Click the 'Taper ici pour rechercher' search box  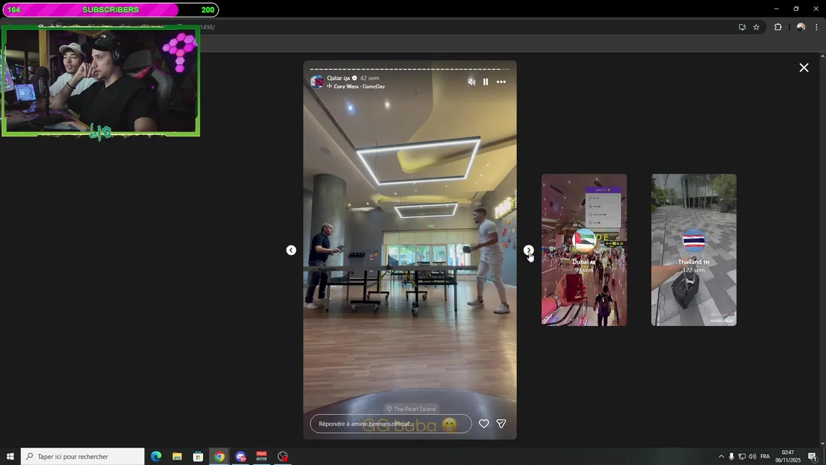click(83, 457)
